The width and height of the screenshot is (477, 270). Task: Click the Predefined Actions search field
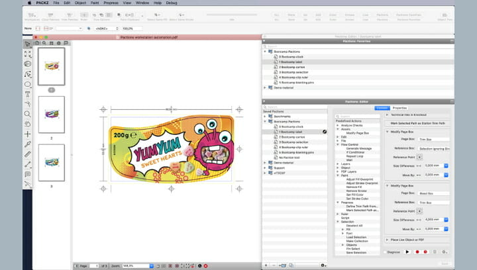[x=358, y=116]
